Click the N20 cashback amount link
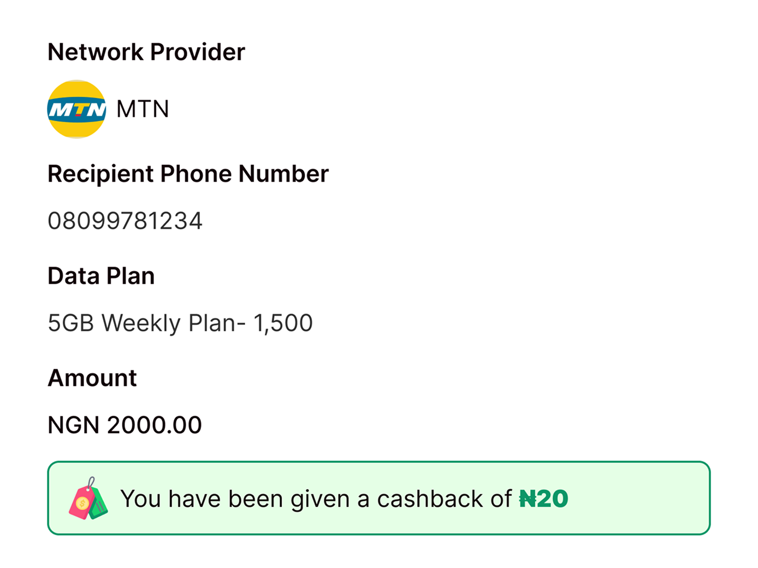758x568 pixels. tap(543, 498)
